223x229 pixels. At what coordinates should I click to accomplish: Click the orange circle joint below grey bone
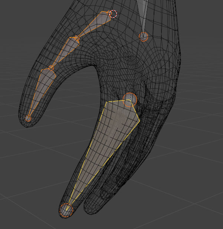coord(143,36)
